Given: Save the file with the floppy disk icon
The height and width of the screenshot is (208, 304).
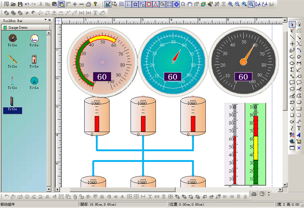Looking at the screenshot, I should [x=20, y=4].
